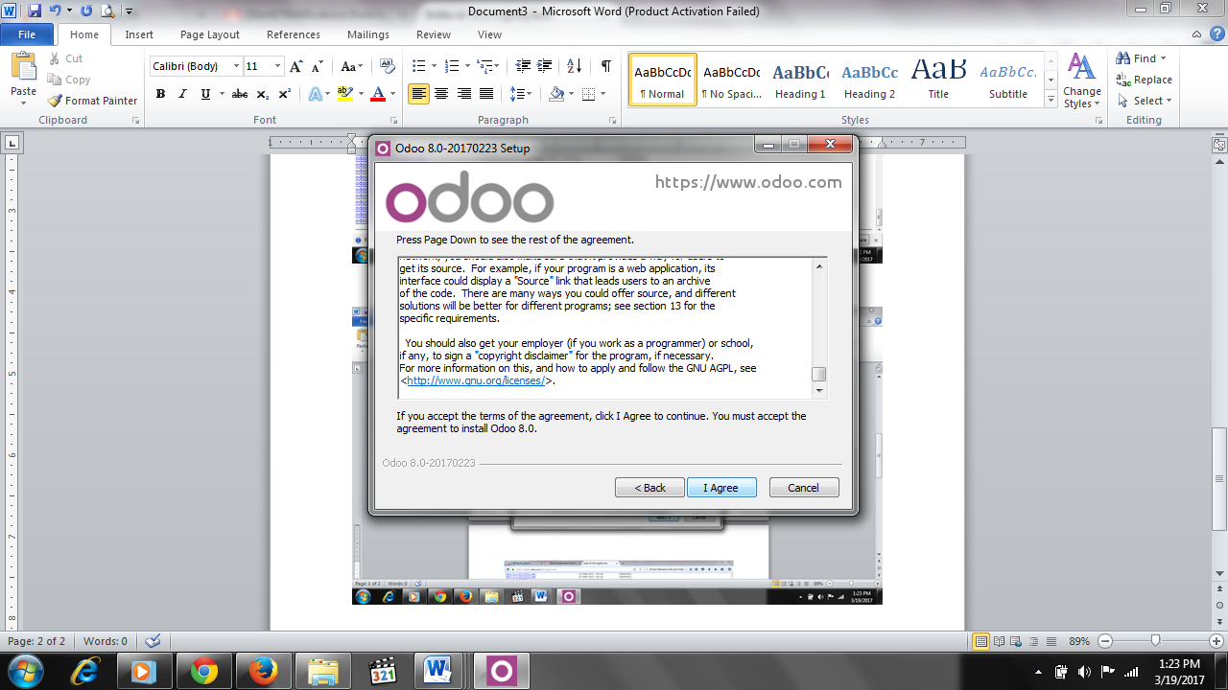
Task: Apply Strikethrough formatting
Action: pos(240,94)
